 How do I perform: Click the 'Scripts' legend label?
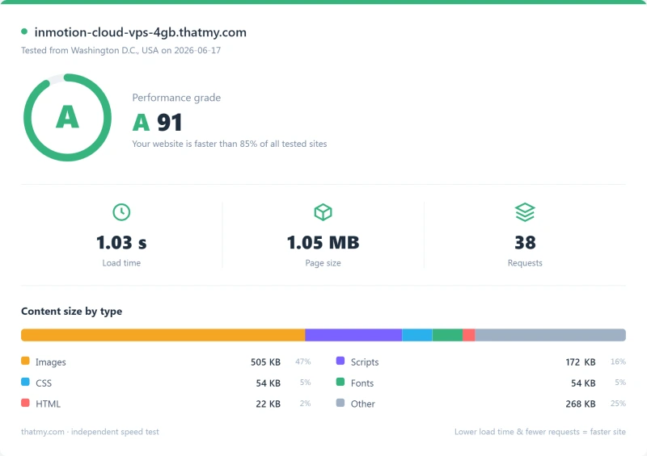[365, 362]
